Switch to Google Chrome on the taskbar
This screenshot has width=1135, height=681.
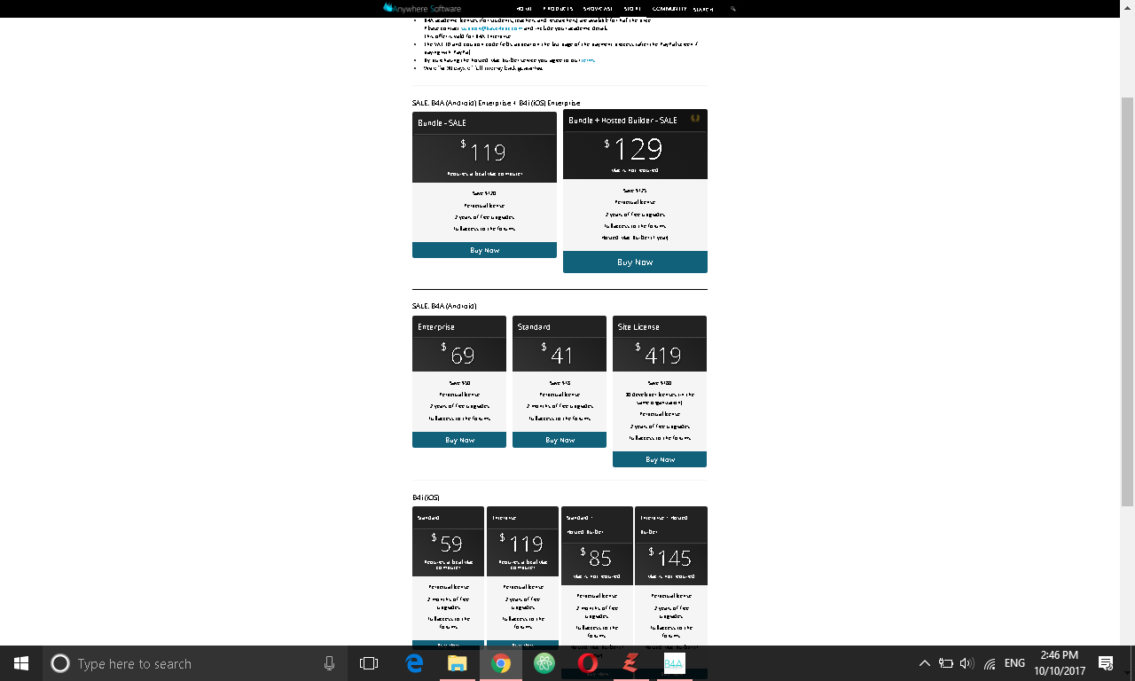point(501,663)
